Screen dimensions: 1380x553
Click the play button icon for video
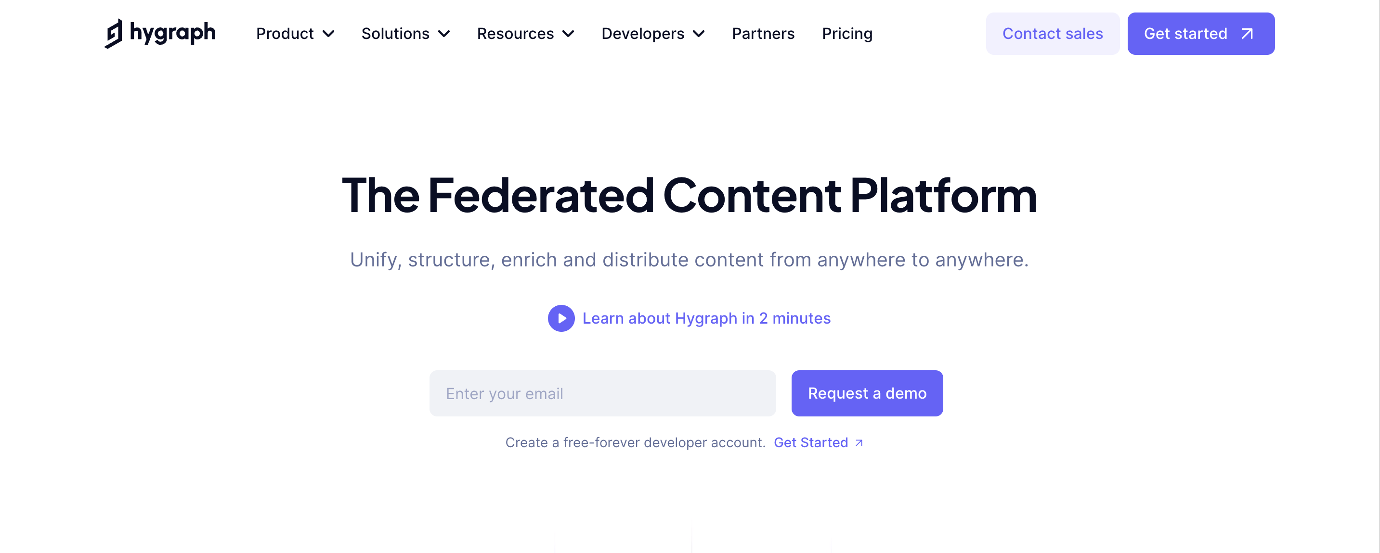point(560,317)
